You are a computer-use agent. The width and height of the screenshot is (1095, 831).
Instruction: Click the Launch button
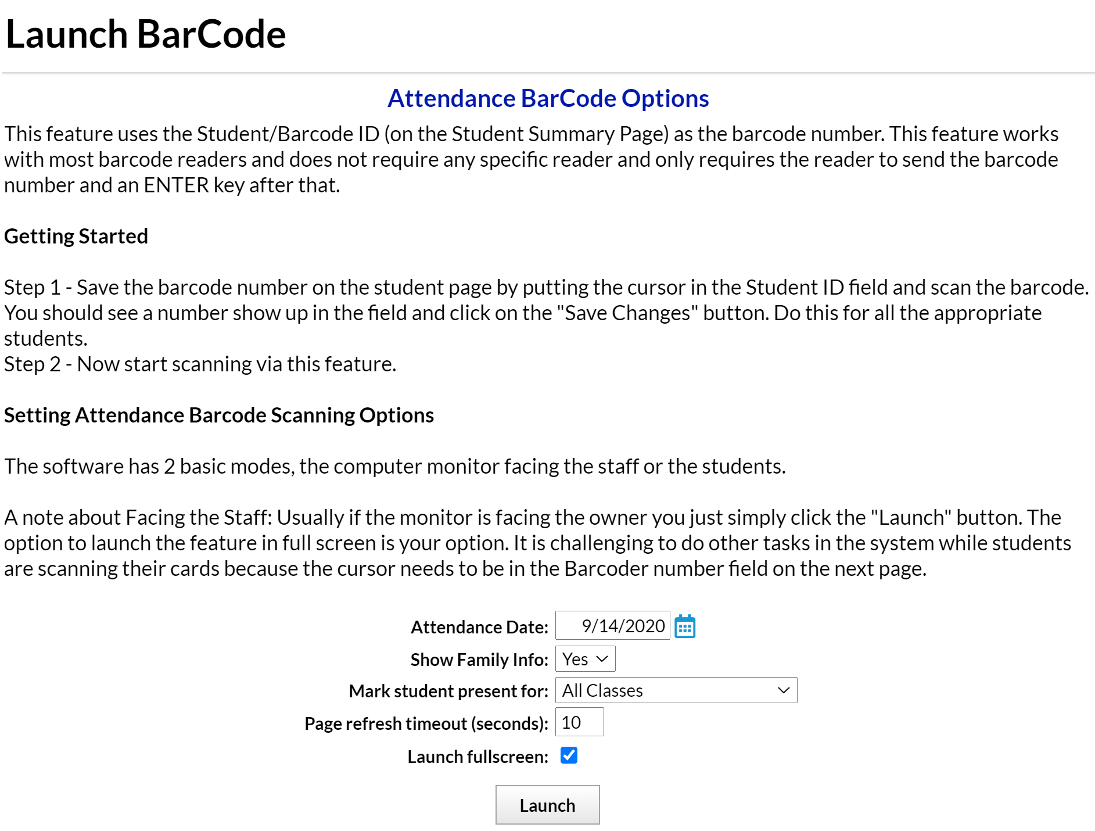click(547, 805)
